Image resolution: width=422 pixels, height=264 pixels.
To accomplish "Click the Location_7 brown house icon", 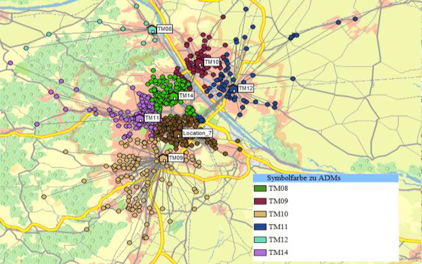I will (x=177, y=133).
